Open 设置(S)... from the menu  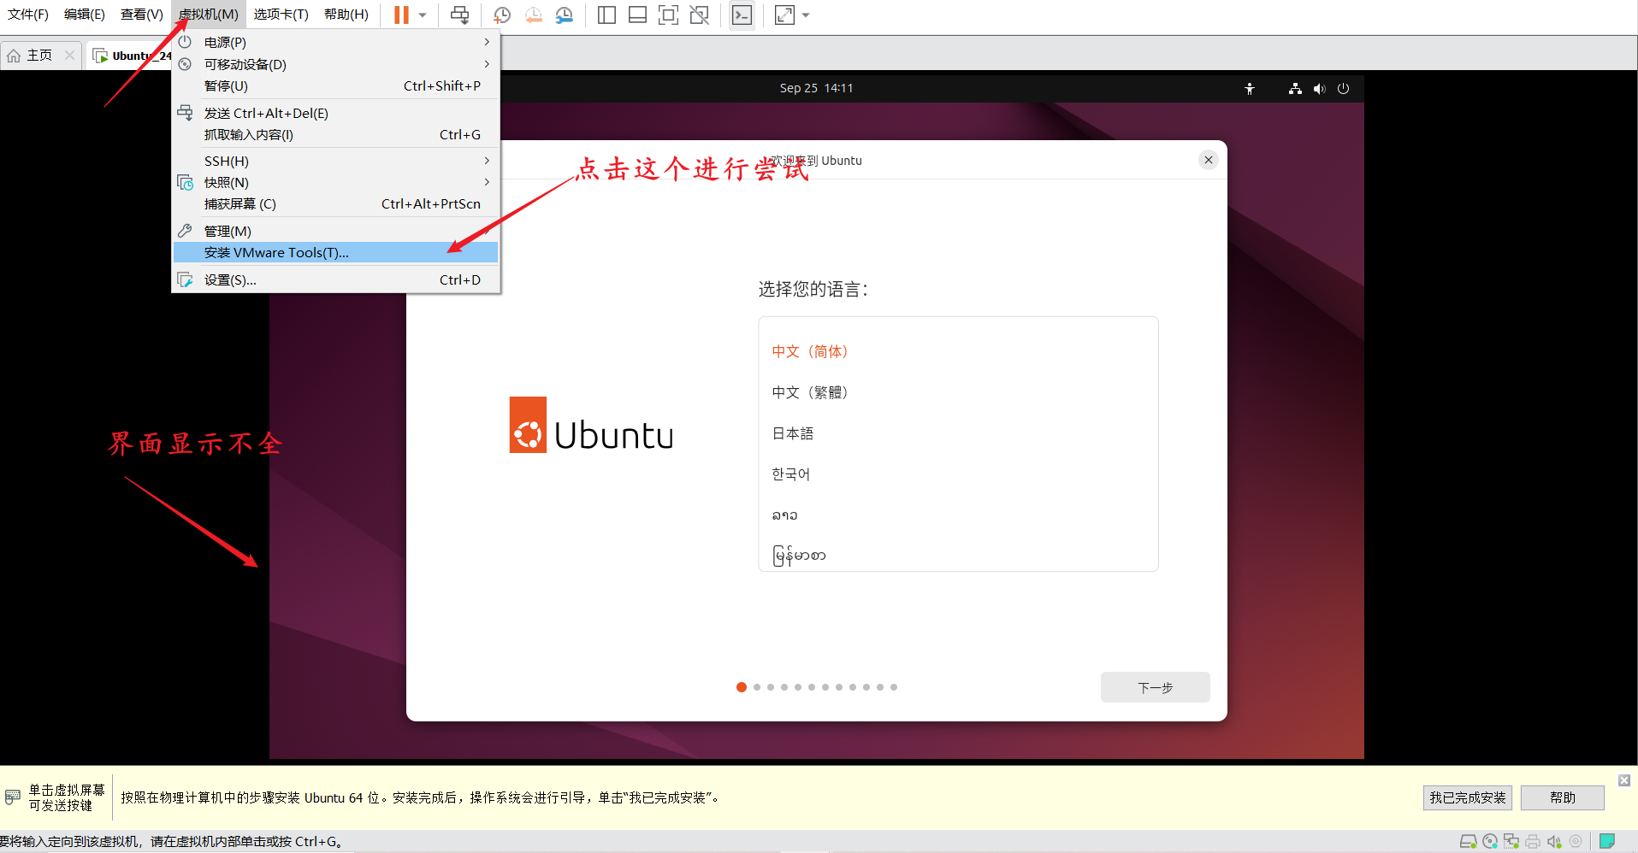pos(335,279)
